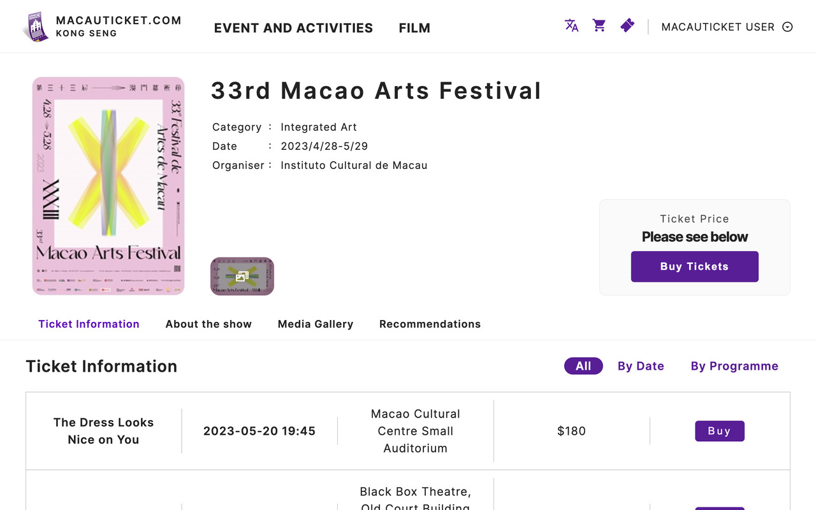Click the 33rd Macao Arts Festival title

point(376,91)
